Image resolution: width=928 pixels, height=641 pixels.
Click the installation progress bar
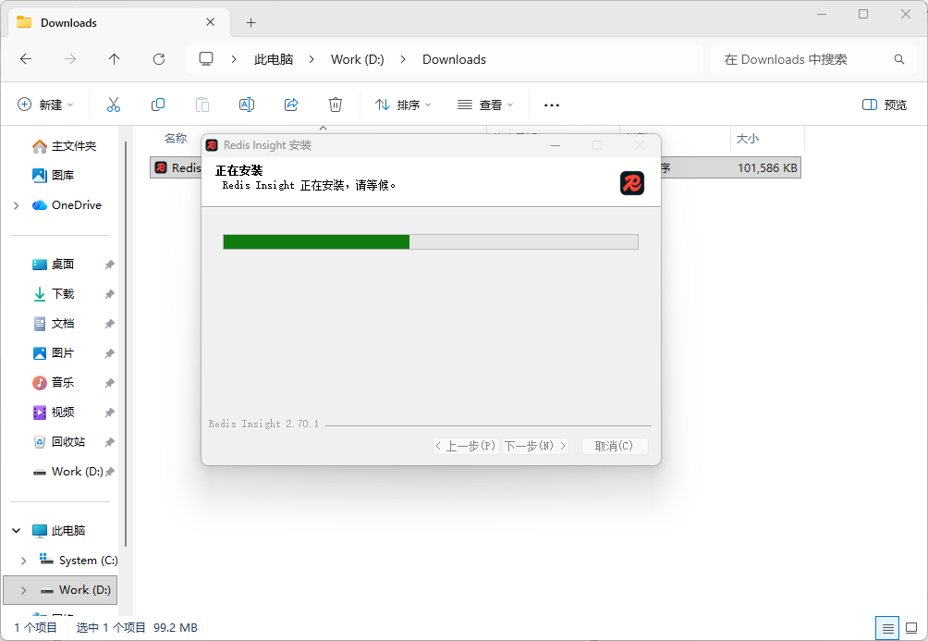click(x=429, y=241)
